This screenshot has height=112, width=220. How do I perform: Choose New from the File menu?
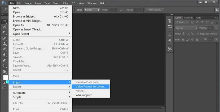pyautogui.click(x=40, y=8)
